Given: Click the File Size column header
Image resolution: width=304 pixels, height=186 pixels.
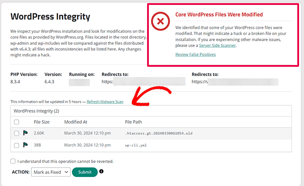Looking at the screenshot, I should (42, 122).
